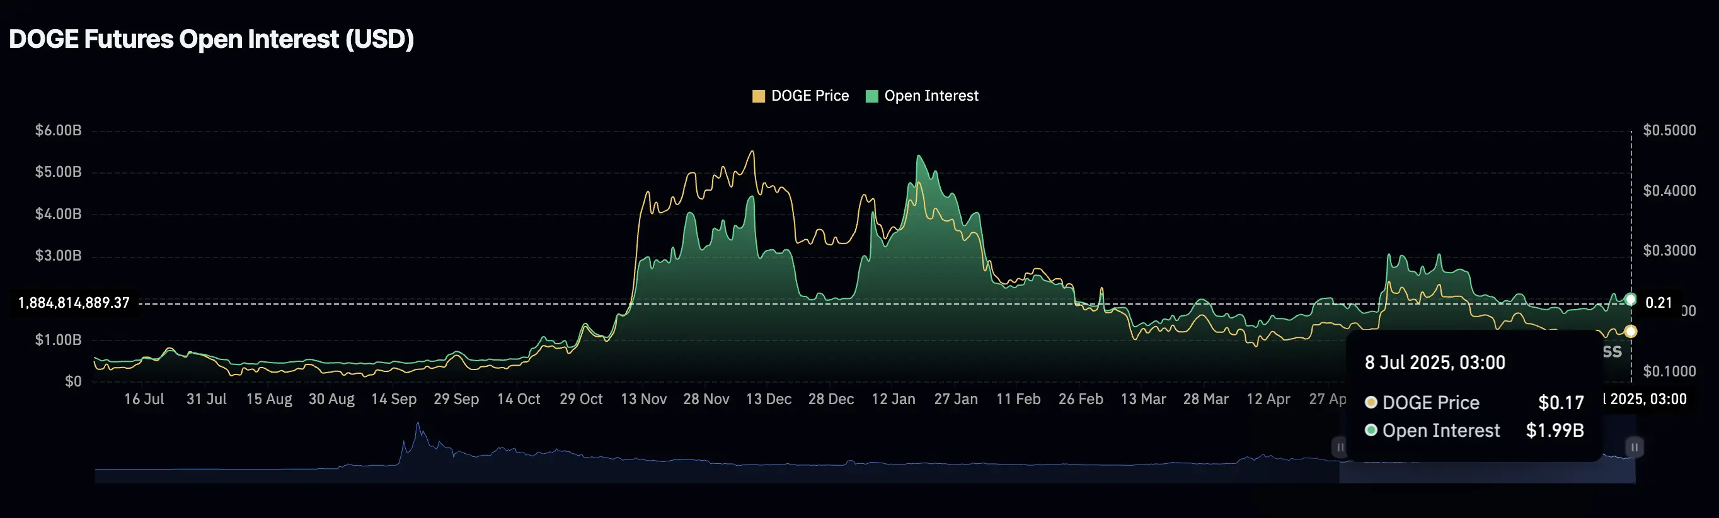Click the yellow DOGE Price end-point marker on the chart
Image resolution: width=1719 pixels, height=518 pixels.
(x=1630, y=331)
